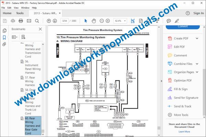Zoom out with the minus icon
206x137 pixels.
tap(102, 21)
